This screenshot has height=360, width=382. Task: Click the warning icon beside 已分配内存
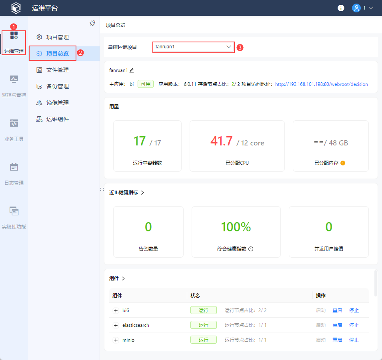[x=343, y=163]
